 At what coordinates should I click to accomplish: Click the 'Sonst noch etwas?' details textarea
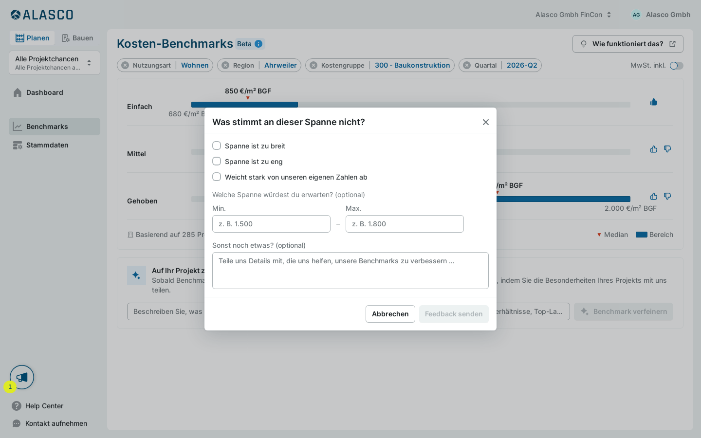[350, 271]
